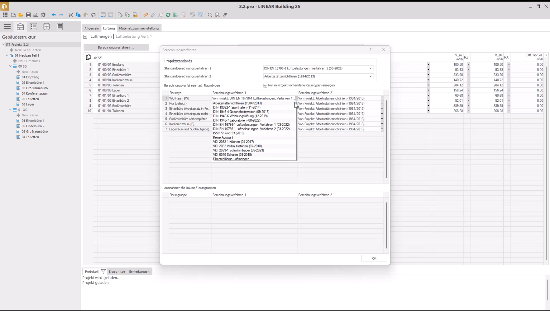Click the undo arrow icon
Image resolution: width=550 pixels, height=311 pixels.
(54, 15)
